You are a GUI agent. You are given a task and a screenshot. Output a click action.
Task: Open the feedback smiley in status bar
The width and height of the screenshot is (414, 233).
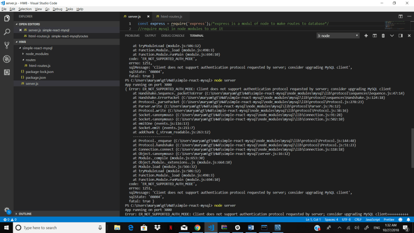tap(400, 219)
